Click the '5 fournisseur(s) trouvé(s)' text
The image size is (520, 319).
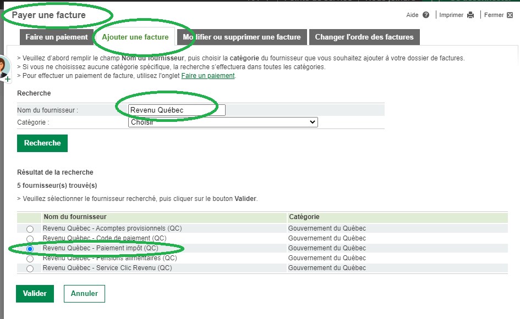[x=57, y=186]
